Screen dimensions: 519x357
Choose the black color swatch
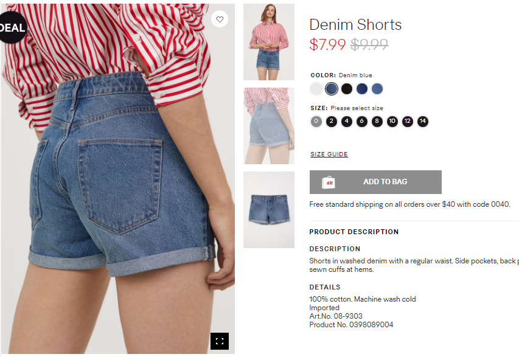point(347,89)
